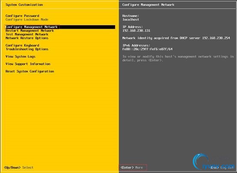The height and width of the screenshot is (173, 237).
Task: Click the view or modify settings help text
Action: pos(178,59)
